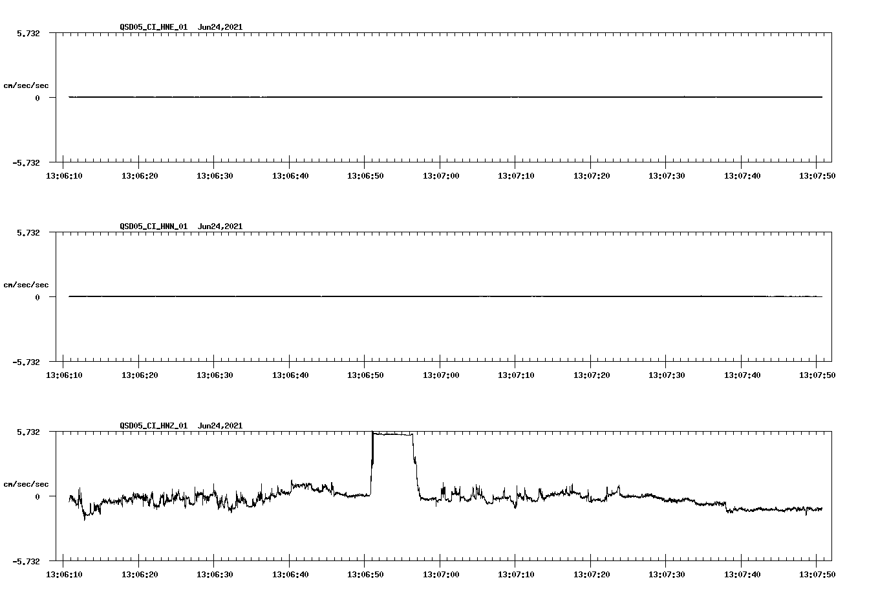Select 13:07:50 time label under HNN plot
The width and height of the screenshot is (878, 598).
817,375
